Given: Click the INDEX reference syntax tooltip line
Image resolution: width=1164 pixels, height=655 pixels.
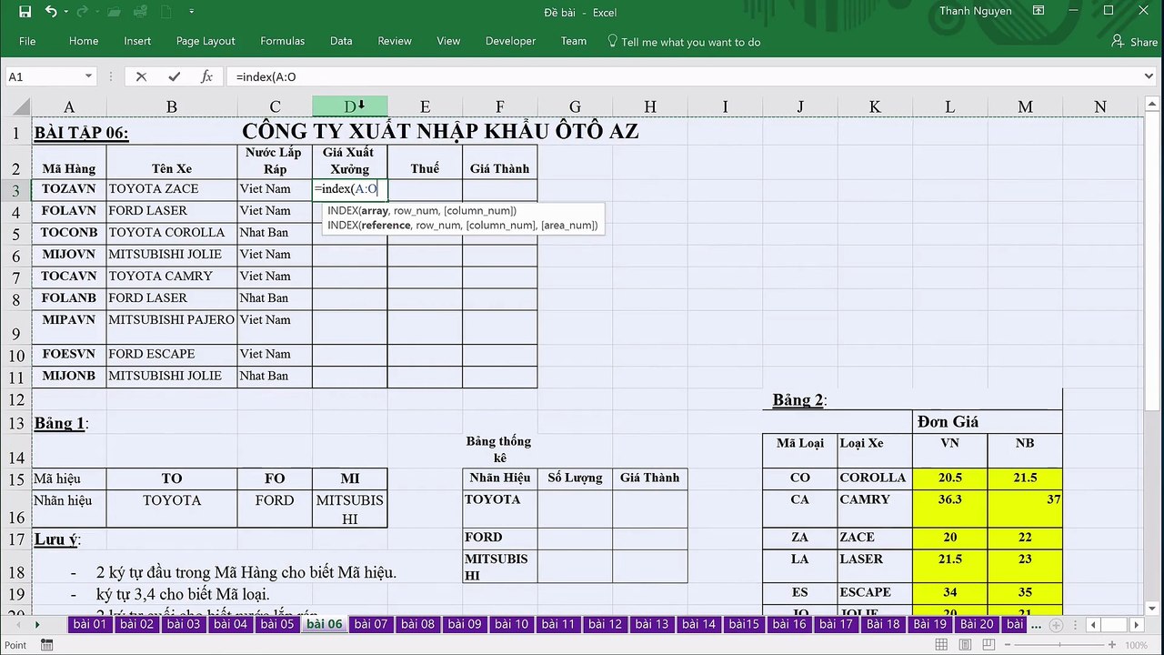Looking at the screenshot, I should coord(463,225).
